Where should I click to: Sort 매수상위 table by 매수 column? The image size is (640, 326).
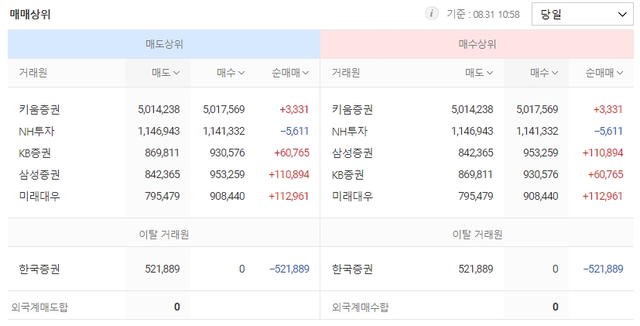coord(544,73)
